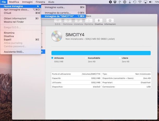Click the Telegram paper plane menu bar icon
The width and height of the screenshot is (159, 121).
pos(110,2)
